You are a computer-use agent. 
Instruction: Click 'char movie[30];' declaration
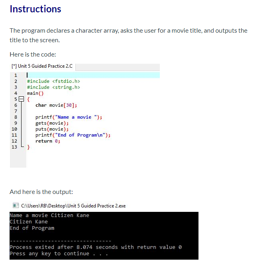(56, 106)
